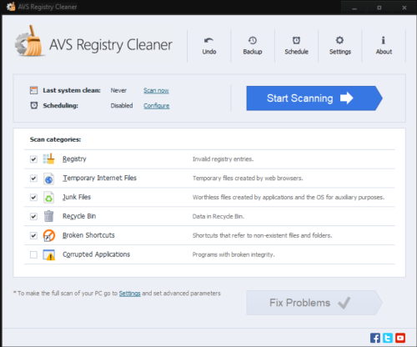Click 'Invalid registry entries.' description
The image size is (417, 347).
point(223,159)
